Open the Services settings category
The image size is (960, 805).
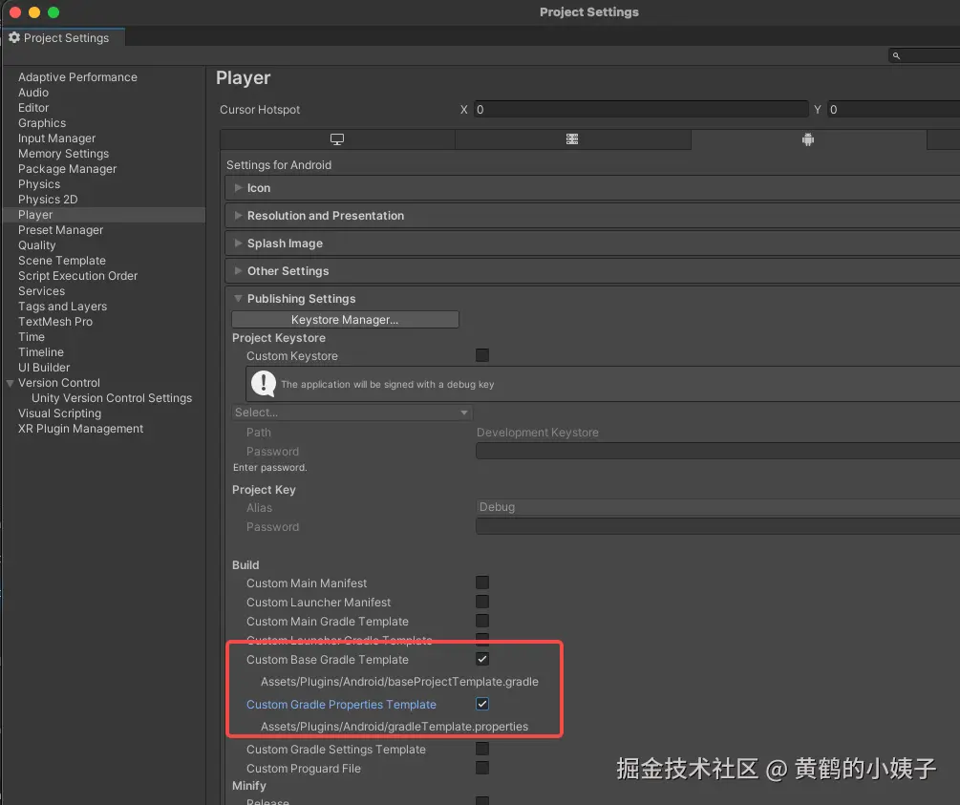pyautogui.click(x=41, y=291)
